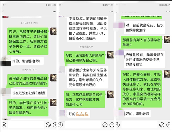Open emoji picker in right chat
The width and height of the screenshot is (172, 132).
(x=162, y=125)
